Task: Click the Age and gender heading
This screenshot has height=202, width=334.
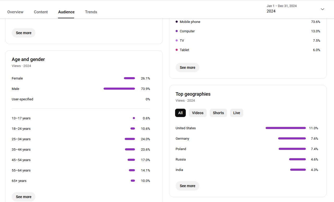Action: [28, 59]
